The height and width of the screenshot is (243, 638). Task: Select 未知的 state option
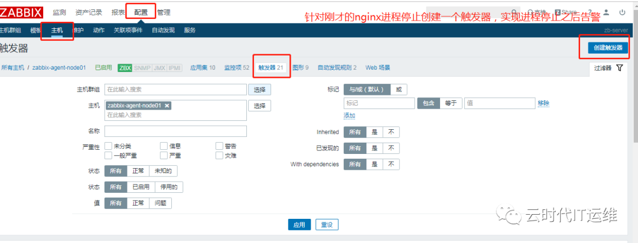point(163,171)
